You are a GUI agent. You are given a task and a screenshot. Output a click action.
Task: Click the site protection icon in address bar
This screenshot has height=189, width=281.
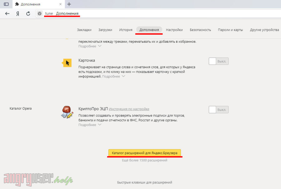pos(40,14)
